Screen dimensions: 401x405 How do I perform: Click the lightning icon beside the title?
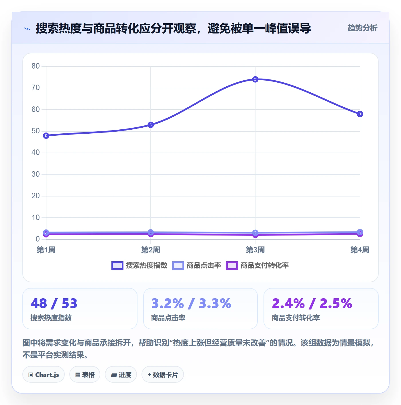[27, 29]
